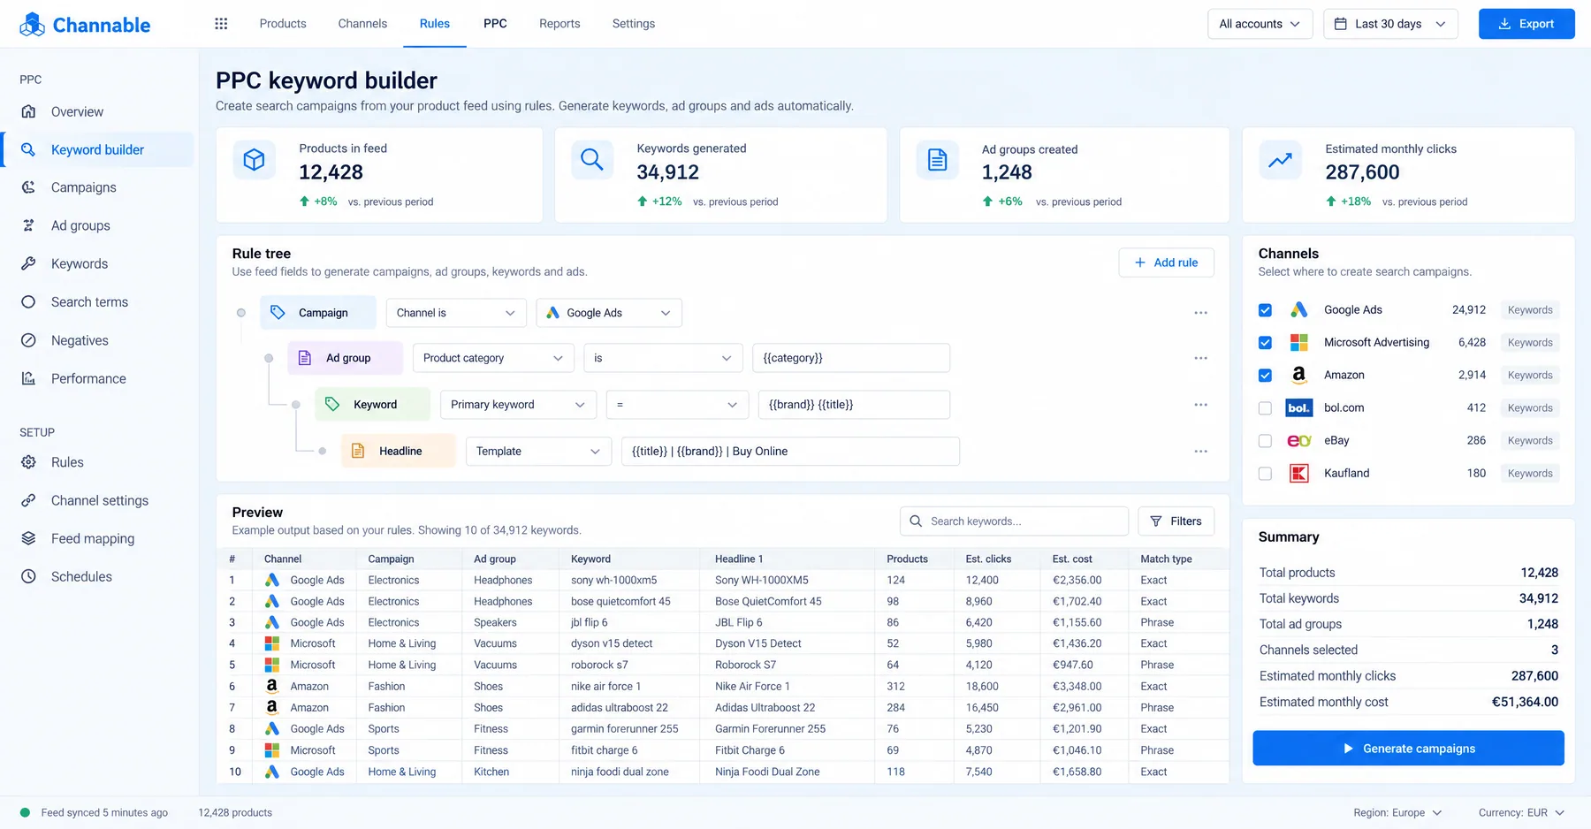Focus the Search keywords field
Image resolution: width=1591 pixels, height=829 pixels.
[x=1014, y=521]
